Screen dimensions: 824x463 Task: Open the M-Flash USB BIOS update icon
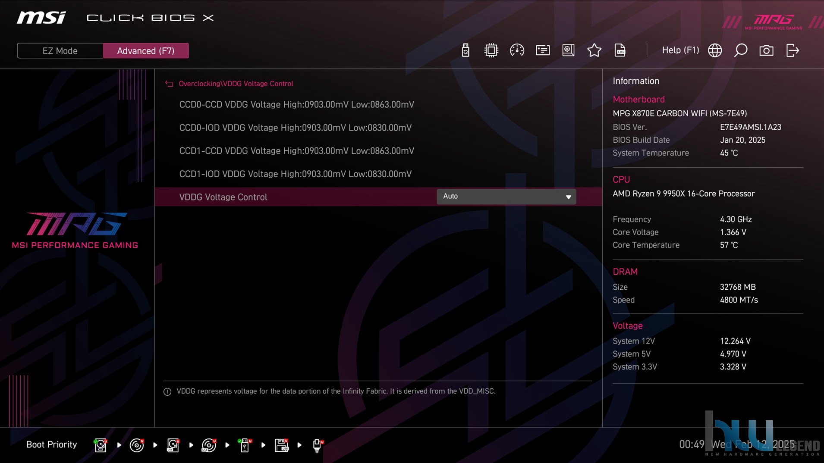click(x=465, y=50)
